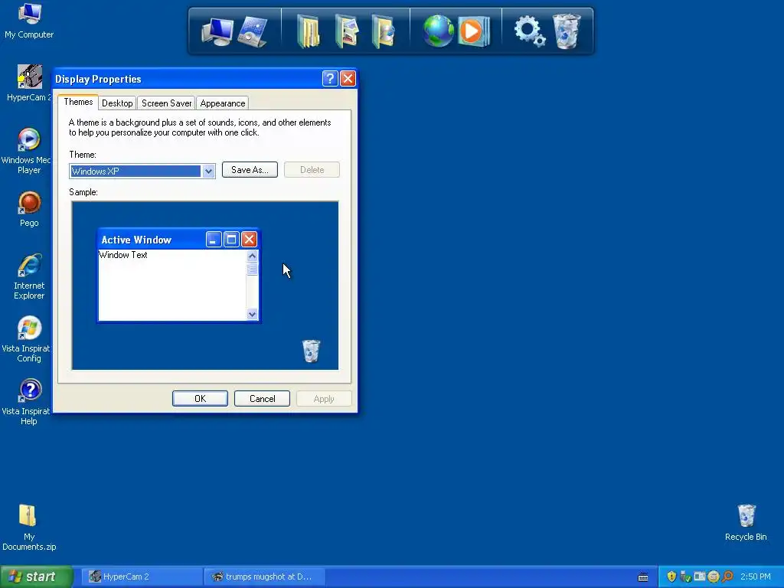Activate the HyperCam 2 taskbar button
Viewport: 784px width, 588px height.
142,577
